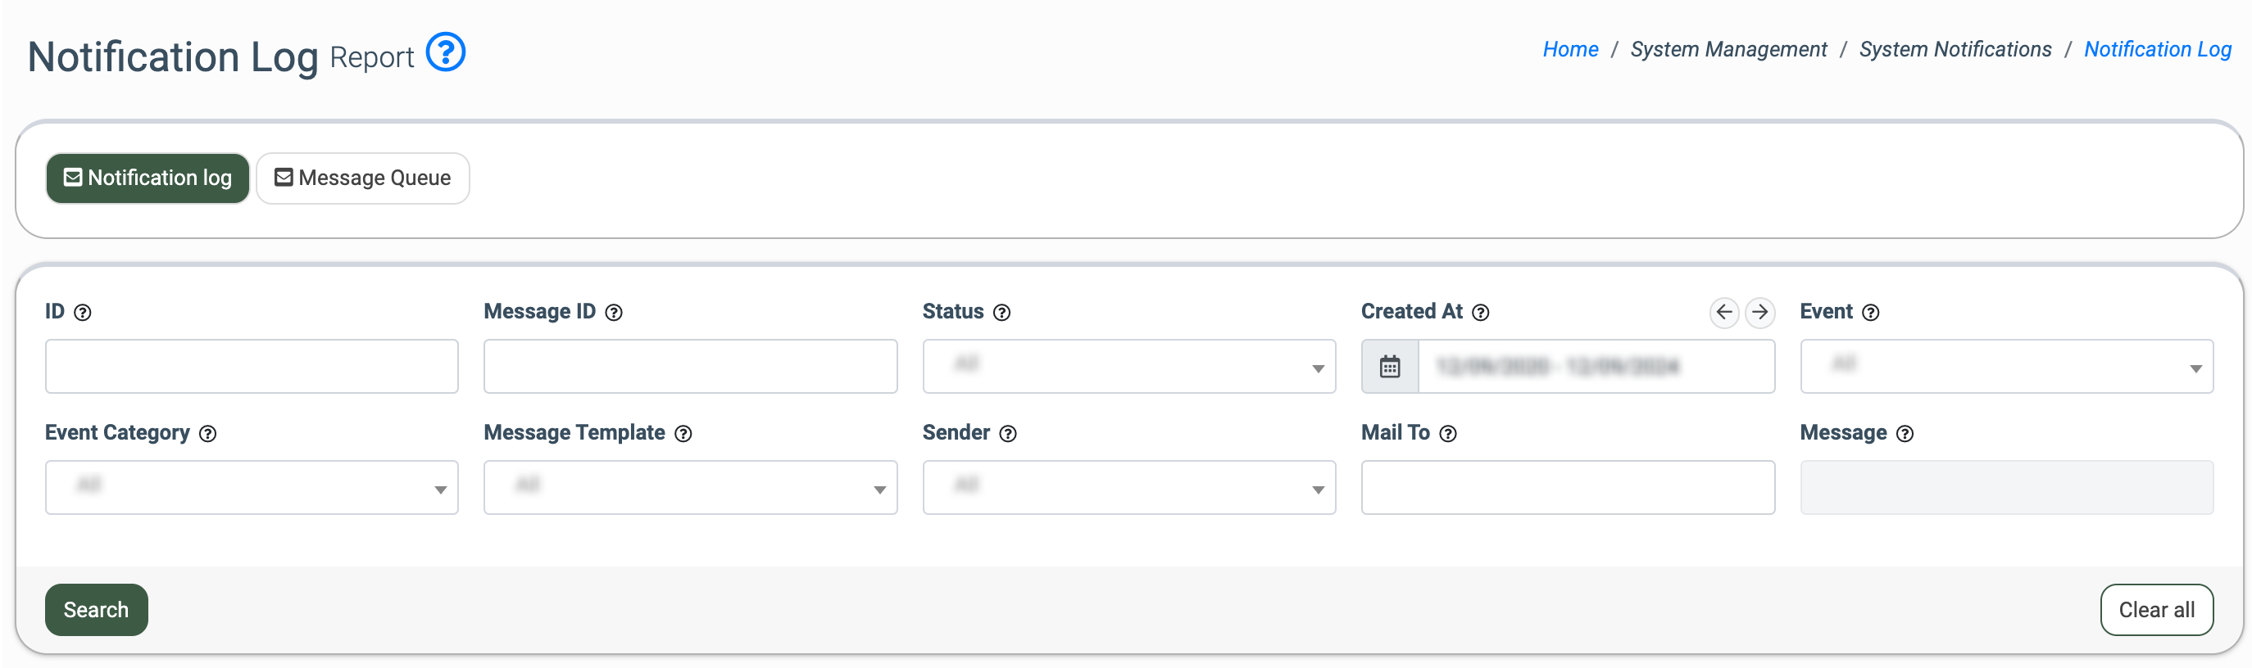Click the previous date range arrow
The width and height of the screenshot is (2252, 668).
(1723, 312)
